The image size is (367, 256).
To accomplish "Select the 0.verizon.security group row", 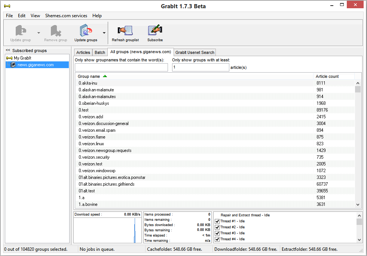I will tap(215, 157).
